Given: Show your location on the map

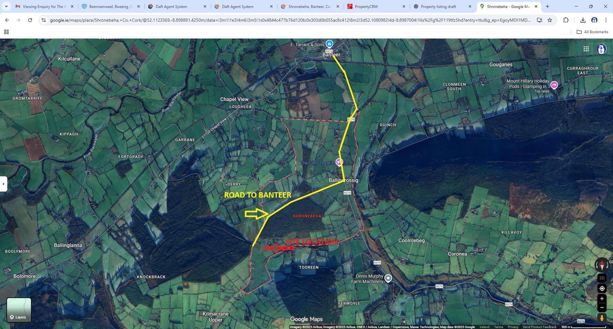Looking at the screenshot, I should 602,288.
